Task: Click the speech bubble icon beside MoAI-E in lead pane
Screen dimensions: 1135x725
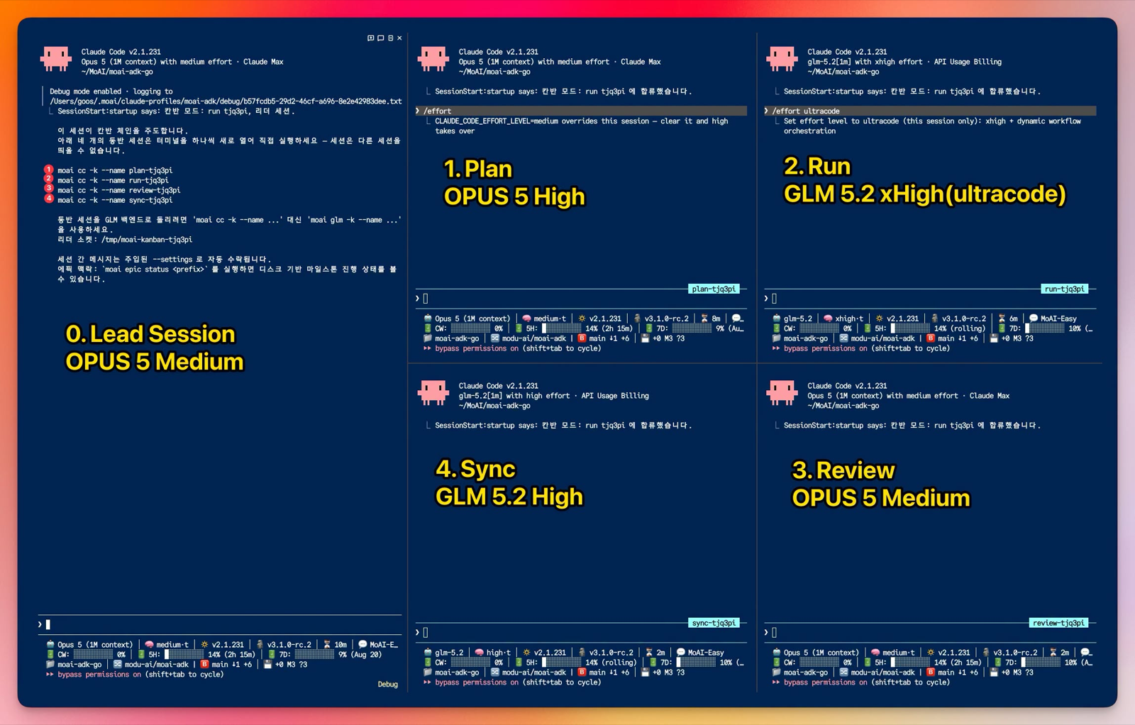Action: click(x=362, y=645)
